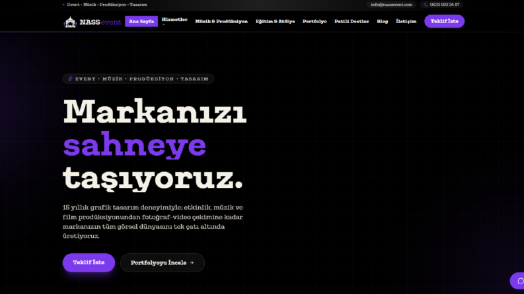Click NASS event brand name text
This screenshot has width=524, height=294.
100,22
